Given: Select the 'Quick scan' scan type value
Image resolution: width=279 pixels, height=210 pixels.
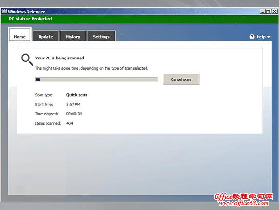Looking at the screenshot, I should click(x=77, y=95).
